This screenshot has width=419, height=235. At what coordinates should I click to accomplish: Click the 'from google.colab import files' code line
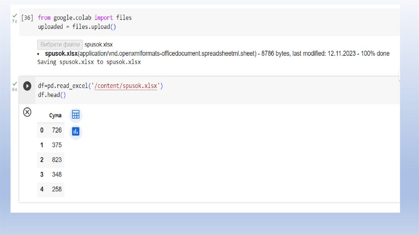click(85, 18)
